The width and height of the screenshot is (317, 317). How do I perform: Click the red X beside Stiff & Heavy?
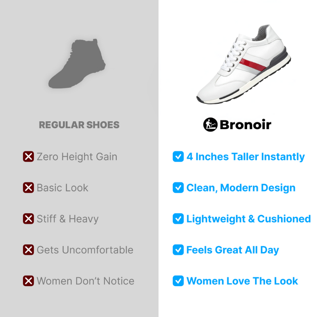[28, 219]
